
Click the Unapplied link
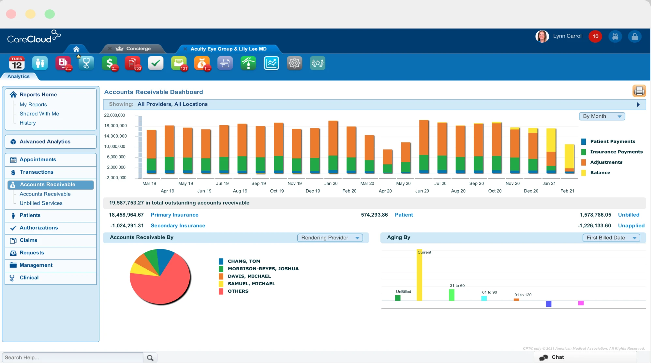tap(631, 225)
